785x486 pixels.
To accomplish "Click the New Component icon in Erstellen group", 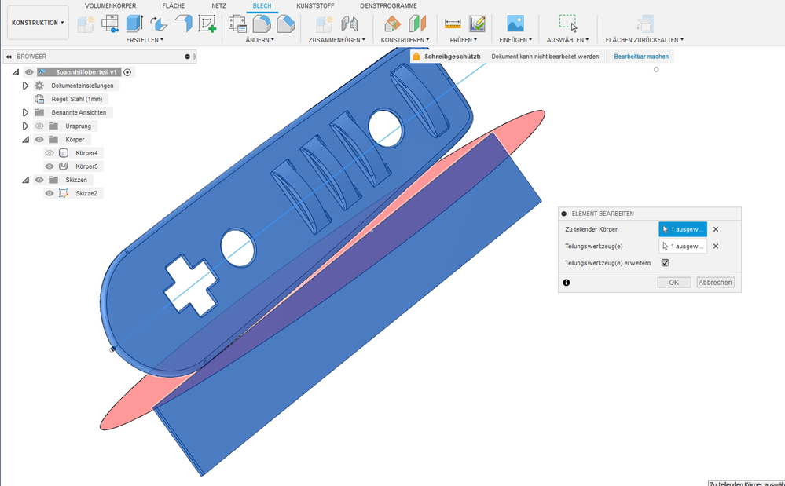I will click(86, 24).
